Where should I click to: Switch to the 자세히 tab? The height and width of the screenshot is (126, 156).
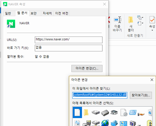tap(47, 13)
